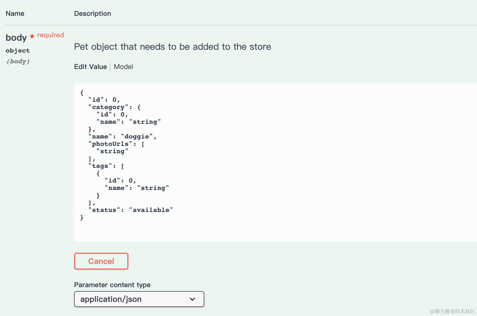Image resolution: width=477 pixels, height=316 pixels.
Task: Click the red required label
Action: (x=51, y=35)
